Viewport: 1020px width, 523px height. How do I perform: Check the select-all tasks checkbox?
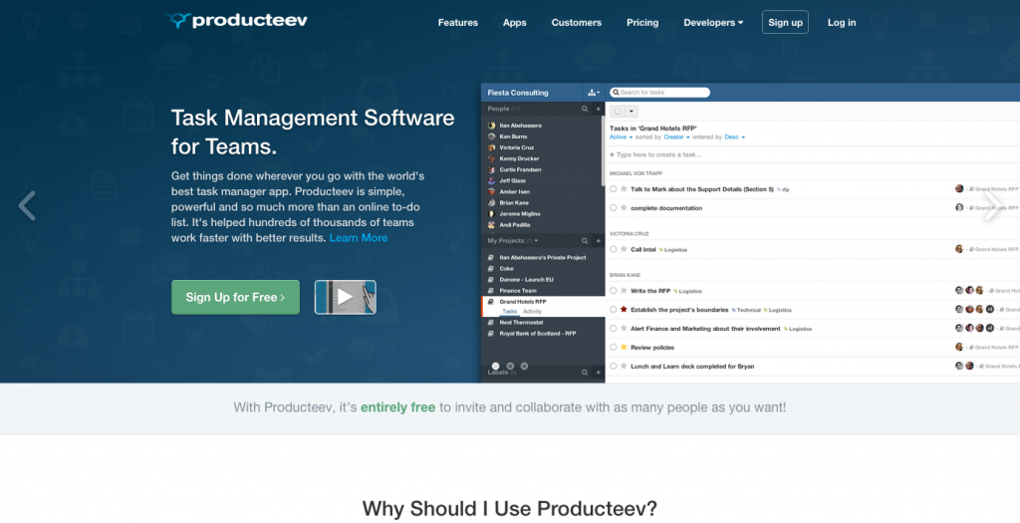point(618,112)
